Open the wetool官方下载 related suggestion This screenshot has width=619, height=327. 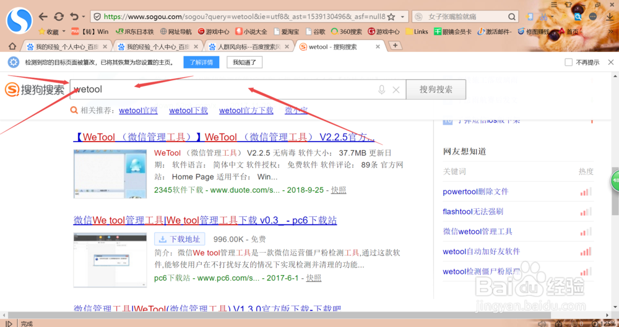tap(246, 111)
